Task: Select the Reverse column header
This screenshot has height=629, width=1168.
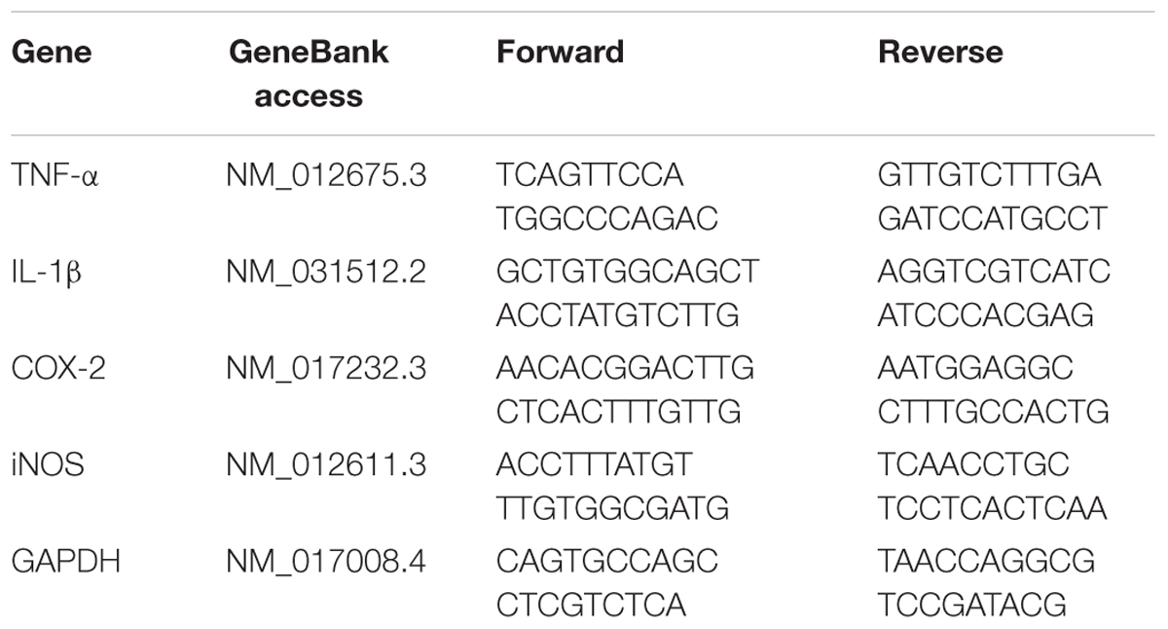Action: click(940, 52)
